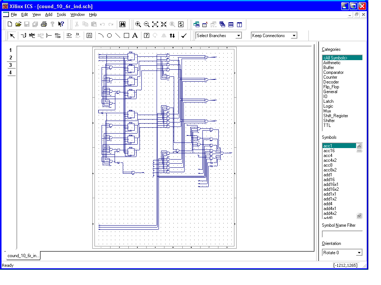Select sheet number 2
Image resolution: width=381 pixels, height=285 pixels.
pyautogui.click(x=10, y=58)
